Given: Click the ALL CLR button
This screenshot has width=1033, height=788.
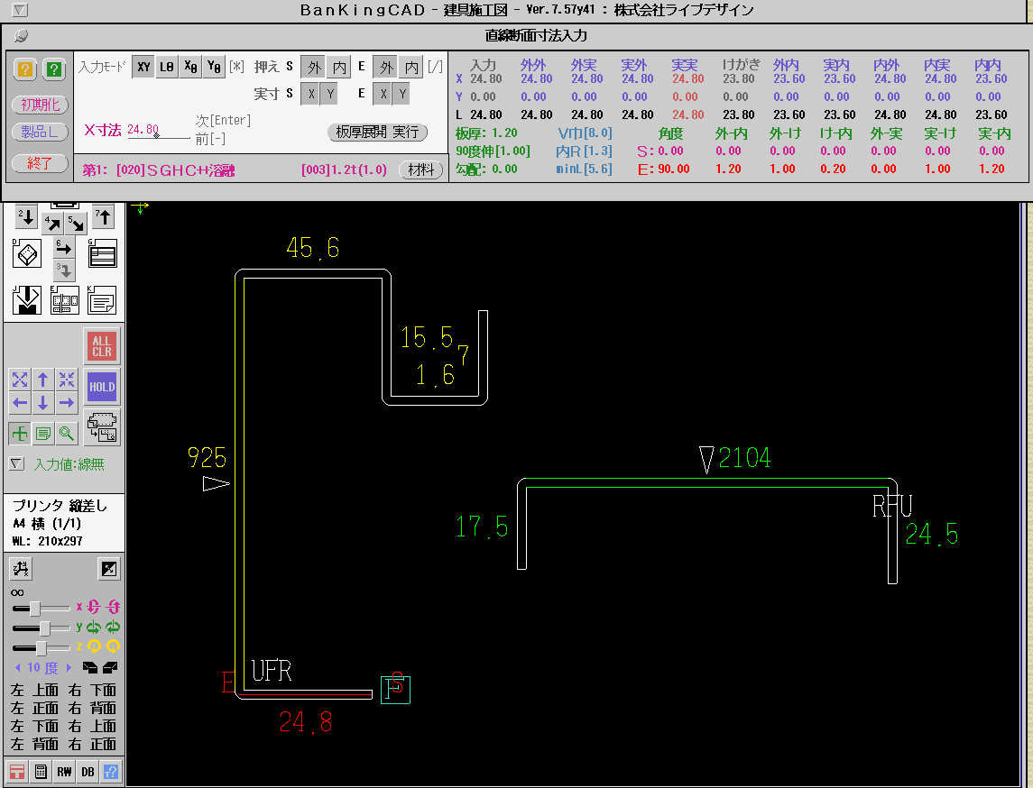Looking at the screenshot, I should click(x=101, y=346).
